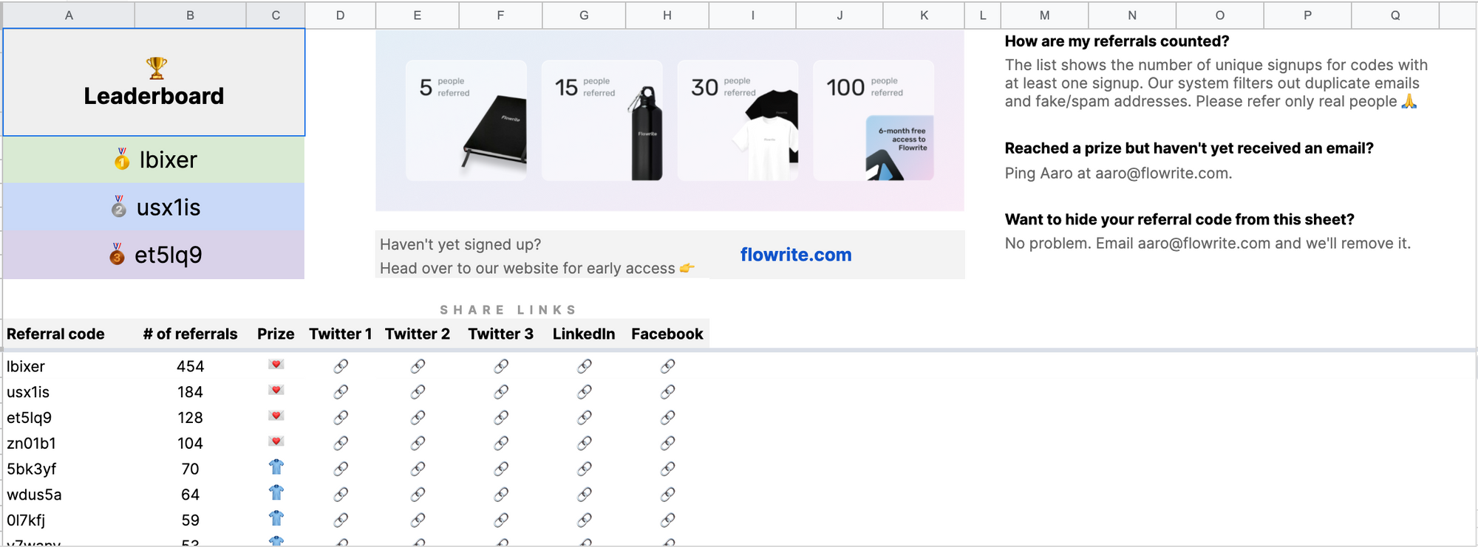Select the referral count 184 cell
Viewport: 1478px width, 547px height.
point(190,392)
